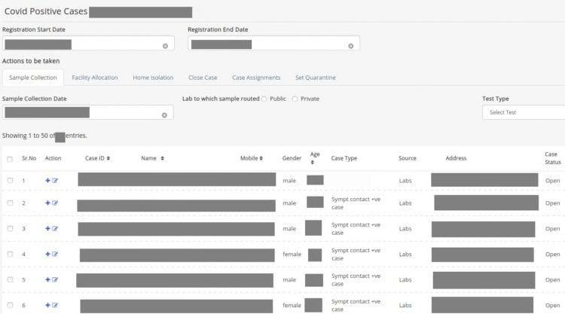Click the Registration End Date input
The height and width of the screenshot is (314, 565).
[x=274, y=43]
